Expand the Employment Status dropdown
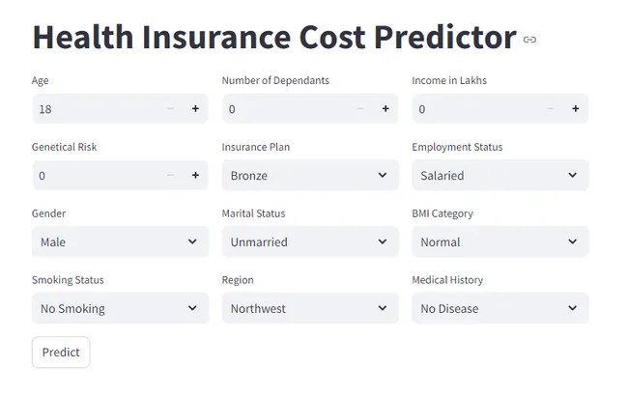Image resolution: width=628 pixels, height=396 pixels. (x=500, y=176)
